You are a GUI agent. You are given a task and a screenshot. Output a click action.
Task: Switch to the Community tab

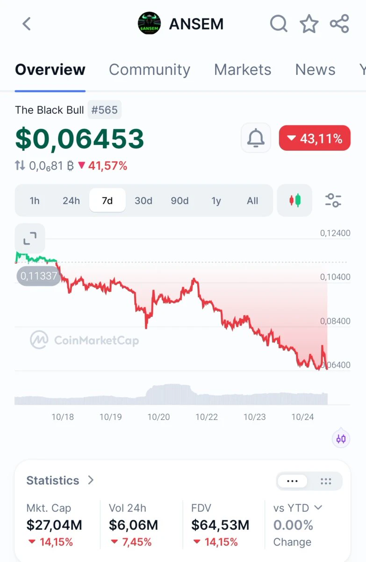150,70
